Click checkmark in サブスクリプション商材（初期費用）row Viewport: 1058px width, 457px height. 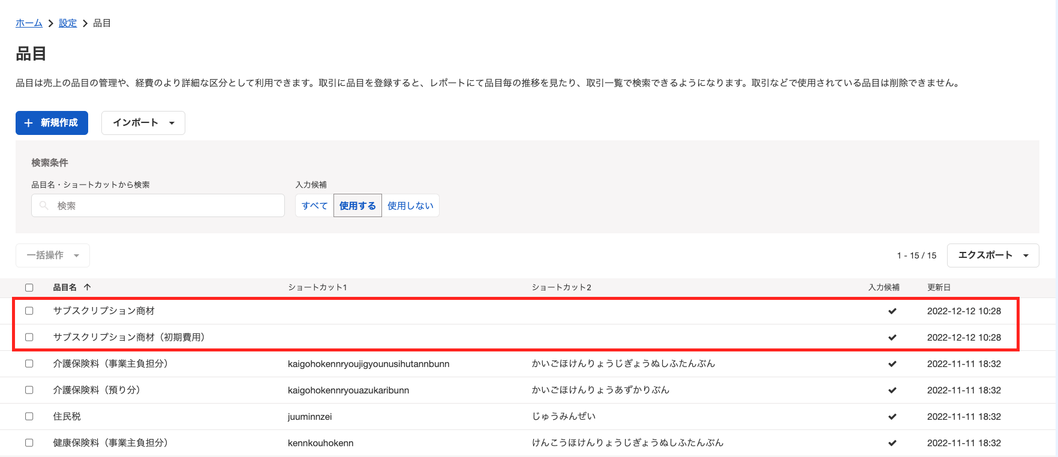[x=892, y=338]
